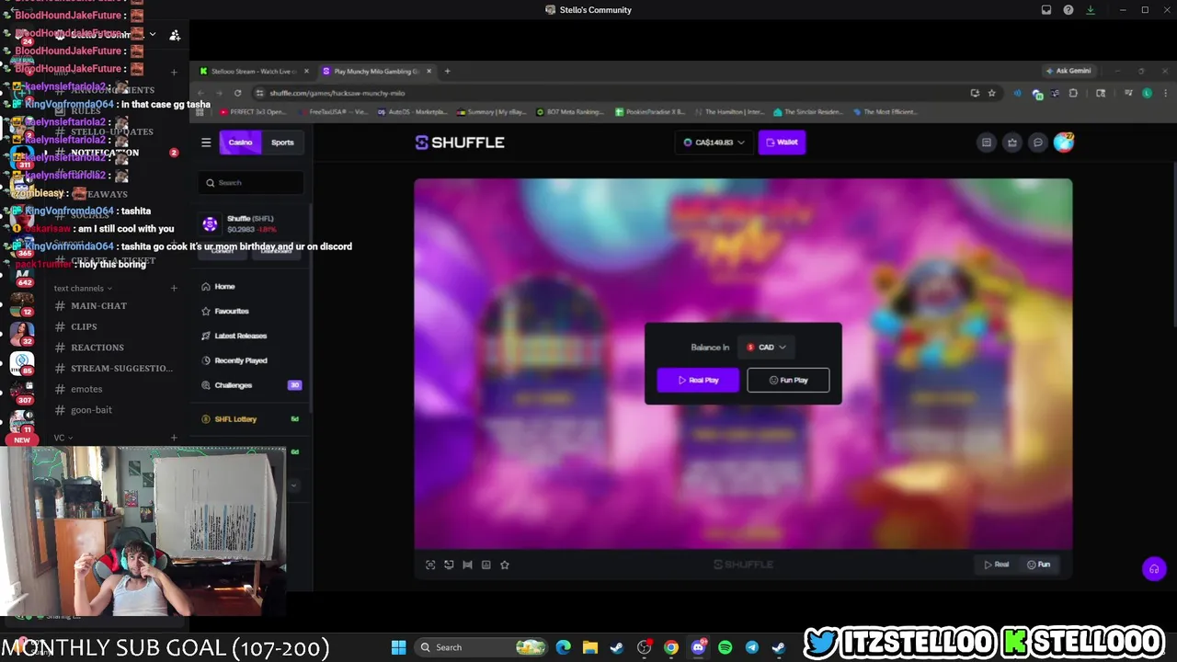Open Favourites in sidebar
The width and height of the screenshot is (1177, 662).
[231, 312]
